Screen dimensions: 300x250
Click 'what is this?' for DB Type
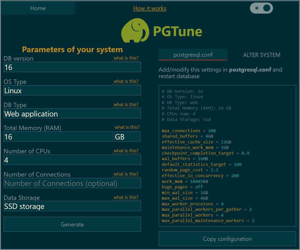126,104
